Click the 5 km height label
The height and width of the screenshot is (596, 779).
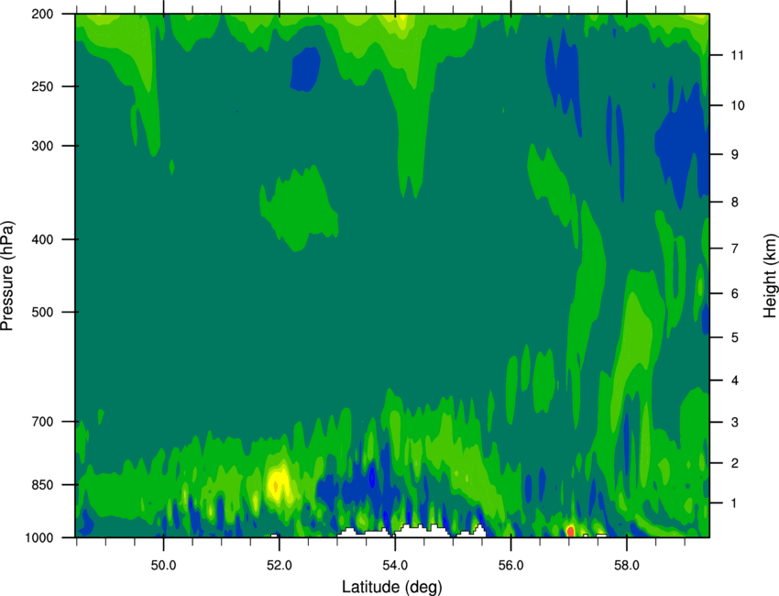(x=735, y=338)
